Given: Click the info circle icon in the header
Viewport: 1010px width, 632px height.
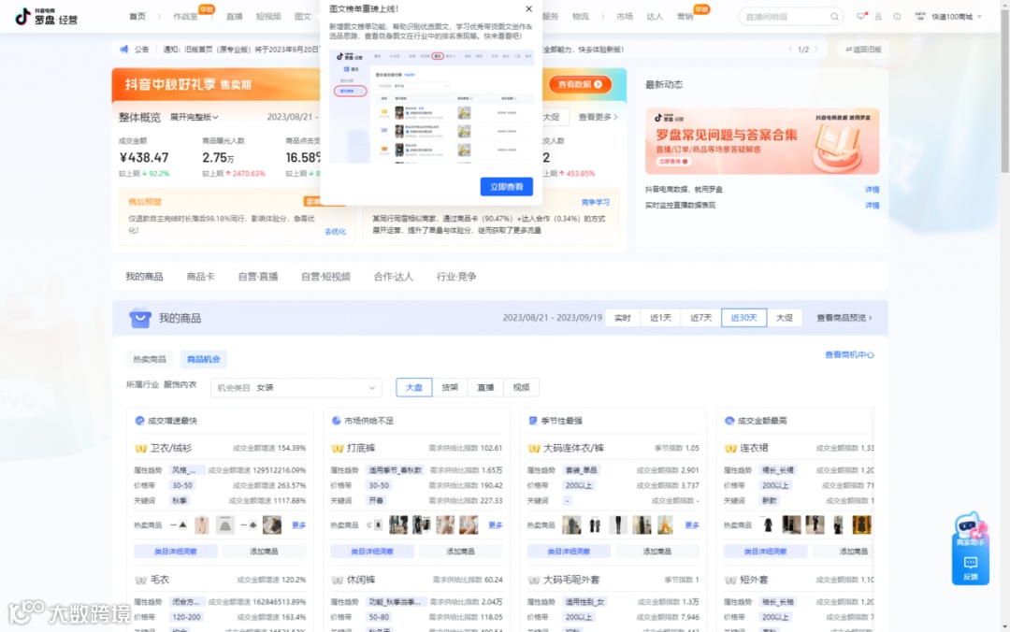Looking at the screenshot, I should click(897, 17).
